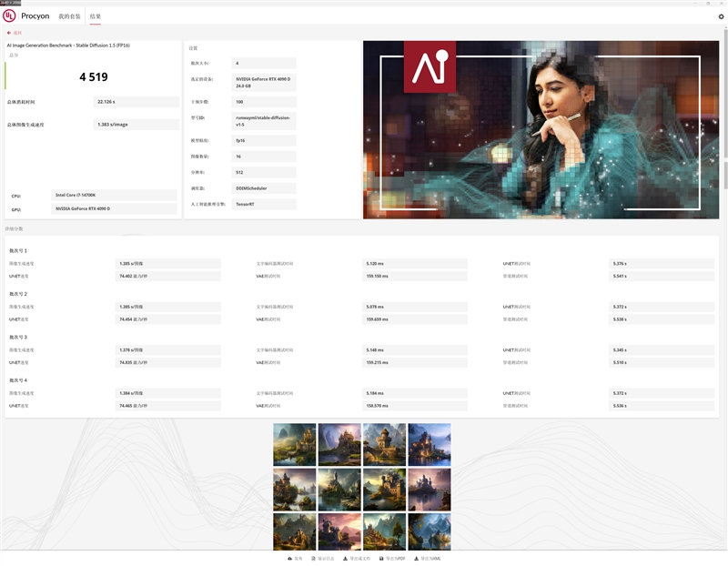Image resolution: width=728 pixels, height=566 pixels.
Task: Click the UNET speed value 74.454
Action: click(x=168, y=319)
